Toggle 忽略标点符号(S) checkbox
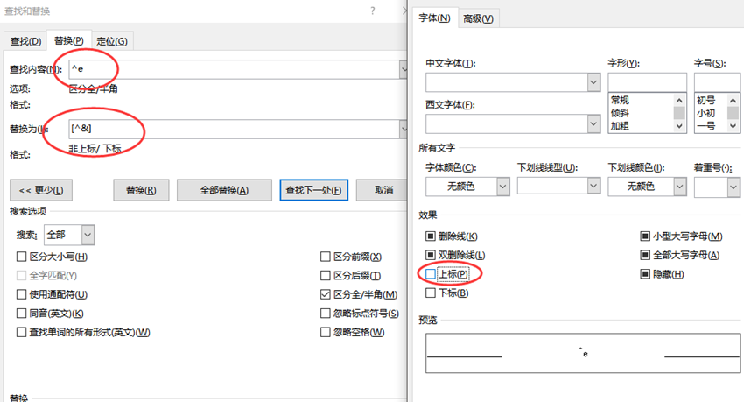 325,314
